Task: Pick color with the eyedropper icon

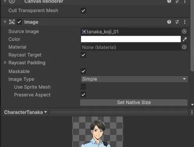Action: pos(185,39)
